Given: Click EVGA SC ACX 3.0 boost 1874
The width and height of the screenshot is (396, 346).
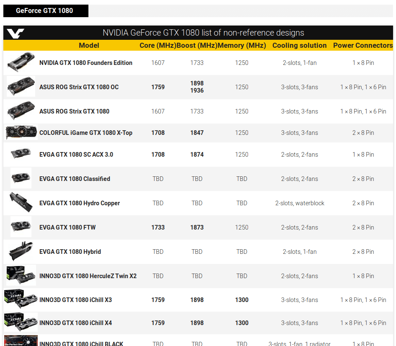Looking at the screenshot, I should (x=197, y=155).
